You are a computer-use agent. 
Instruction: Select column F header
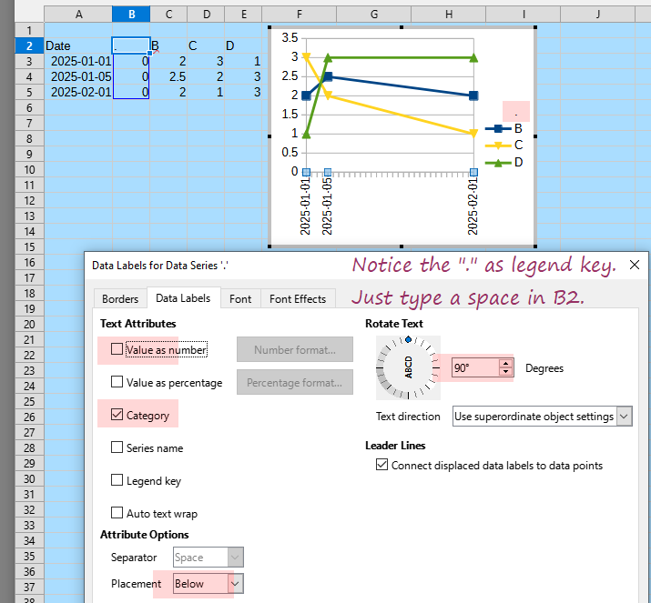point(300,15)
